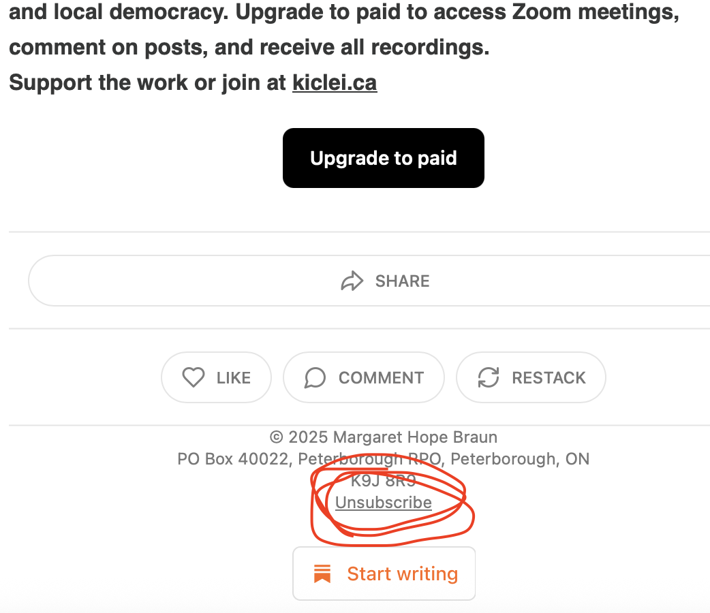Click the PO Box 40022 address line
The width and height of the screenshot is (710, 613).
384,459
